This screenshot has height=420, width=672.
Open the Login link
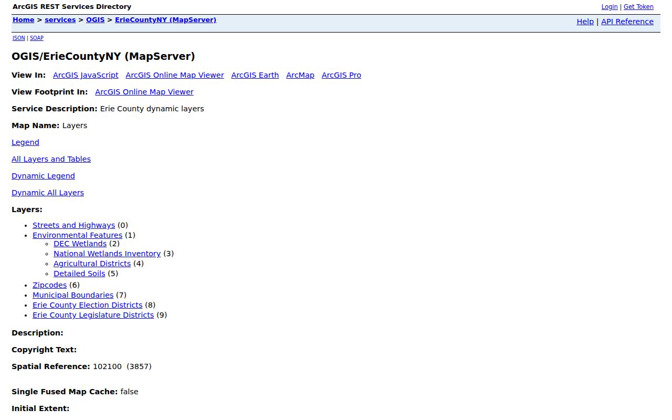tap(609, 7)
